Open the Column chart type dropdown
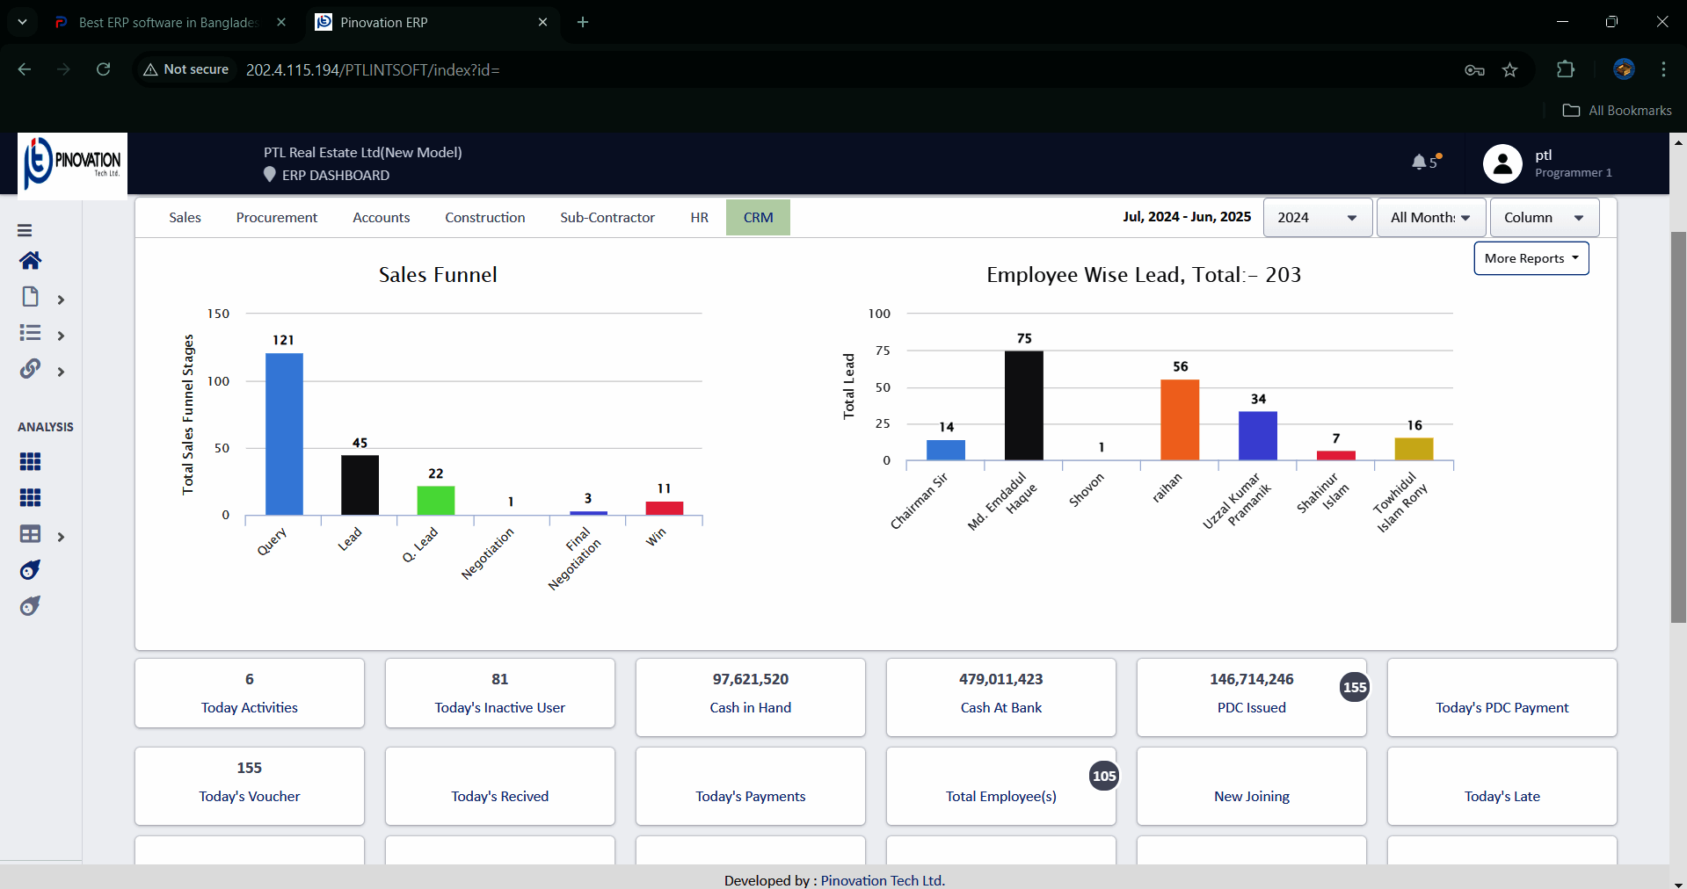The height and width of the screenshot is (889, 1687). (1544, 218)
